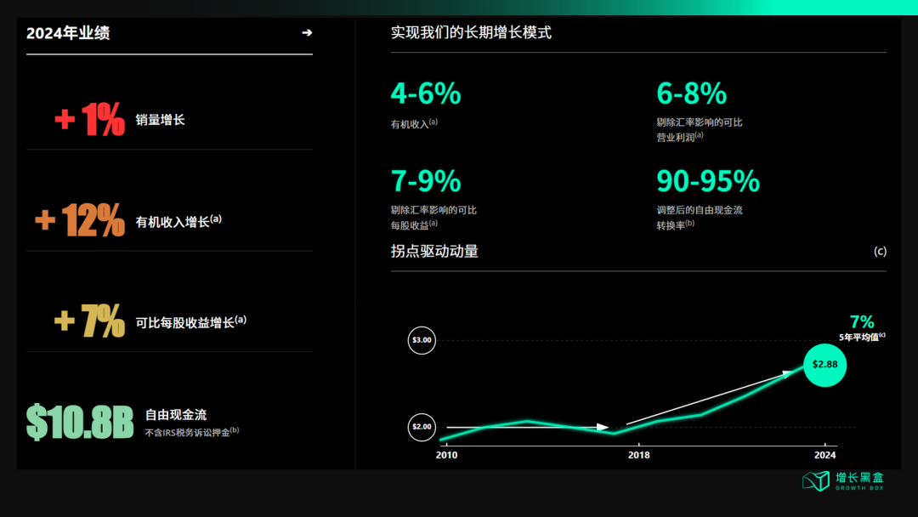This screenshot has height=517, width=918.
Task: Click the $2.00 axis label bubble
Action: [x=421, y=428]
